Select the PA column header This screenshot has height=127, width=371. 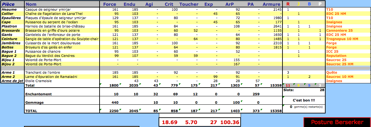(251, 4)
